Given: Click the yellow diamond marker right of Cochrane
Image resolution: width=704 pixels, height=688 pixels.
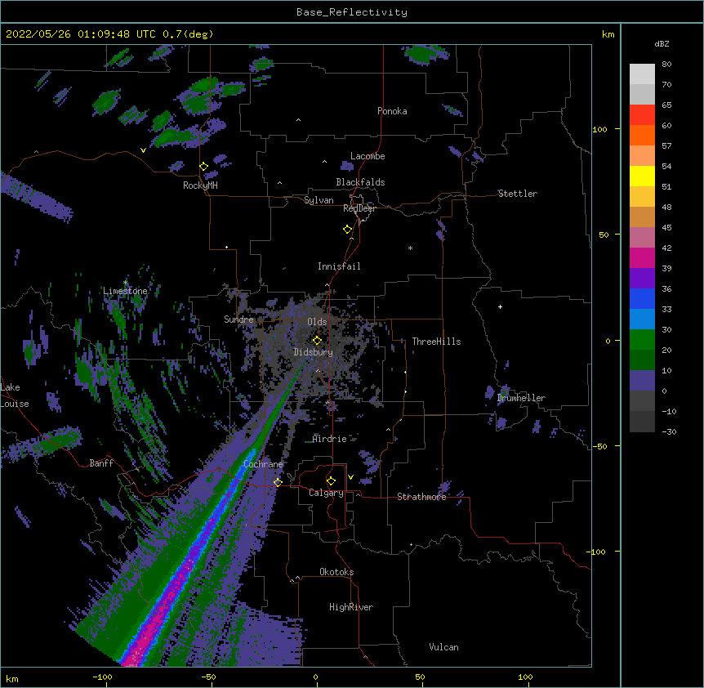Looking at the screenshot, I should click(x=278, y=483).
